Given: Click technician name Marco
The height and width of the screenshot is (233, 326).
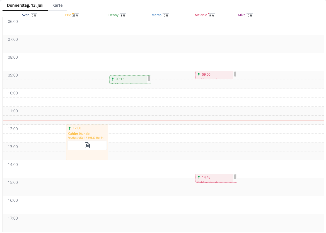Looking at the screenshot, I should pos(156,15).
